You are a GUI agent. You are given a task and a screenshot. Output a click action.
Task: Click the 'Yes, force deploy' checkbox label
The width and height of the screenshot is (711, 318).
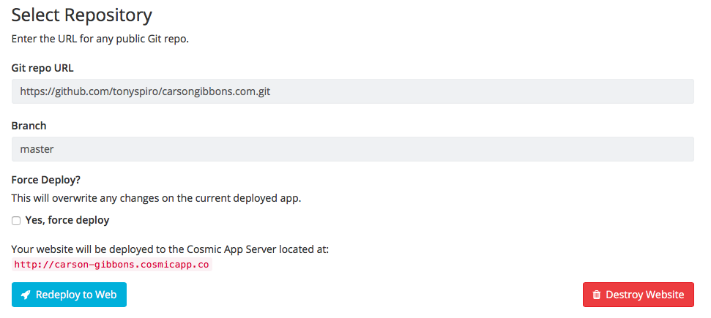67,220
